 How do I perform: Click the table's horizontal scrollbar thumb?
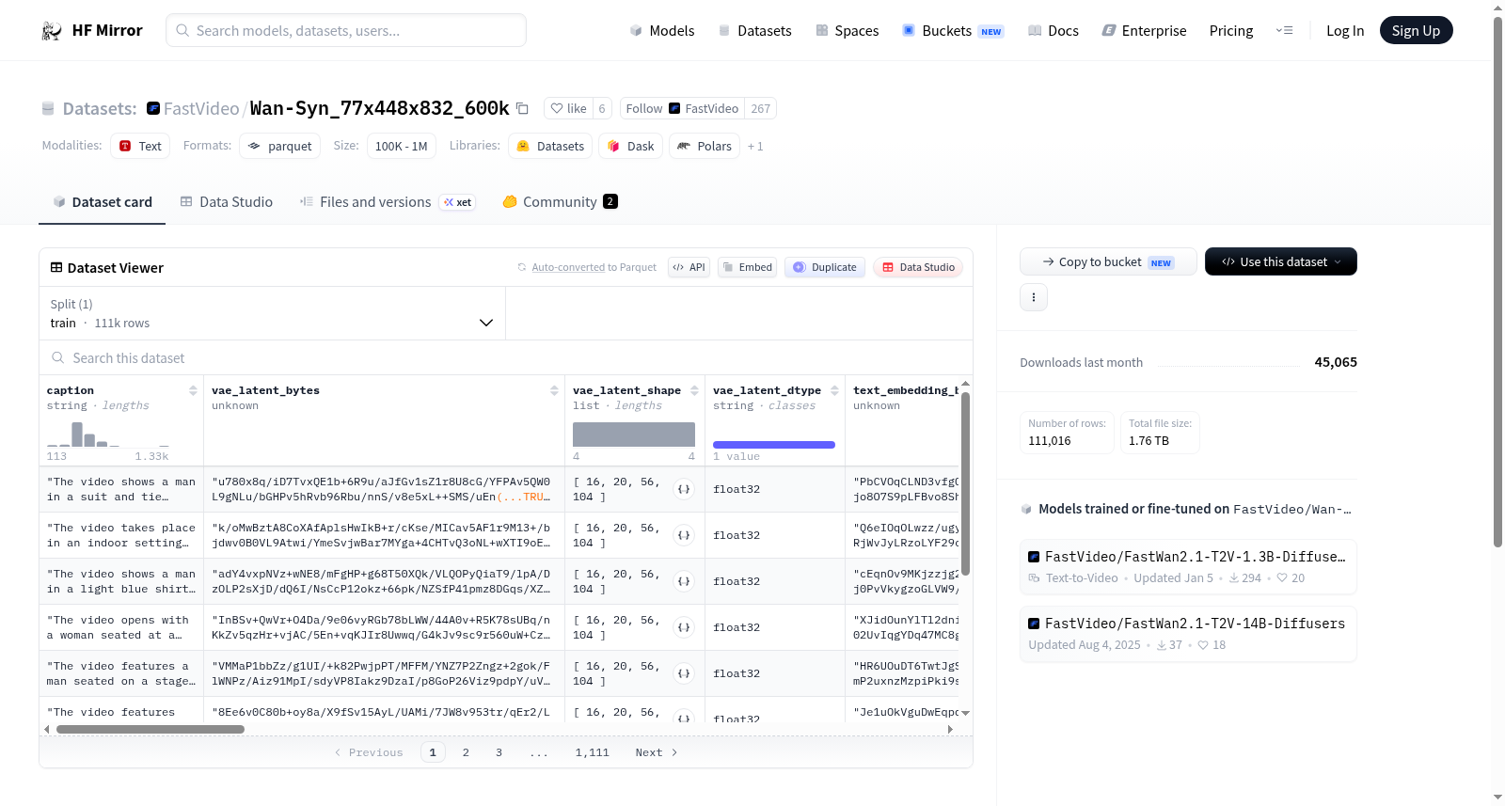(150, 729)
